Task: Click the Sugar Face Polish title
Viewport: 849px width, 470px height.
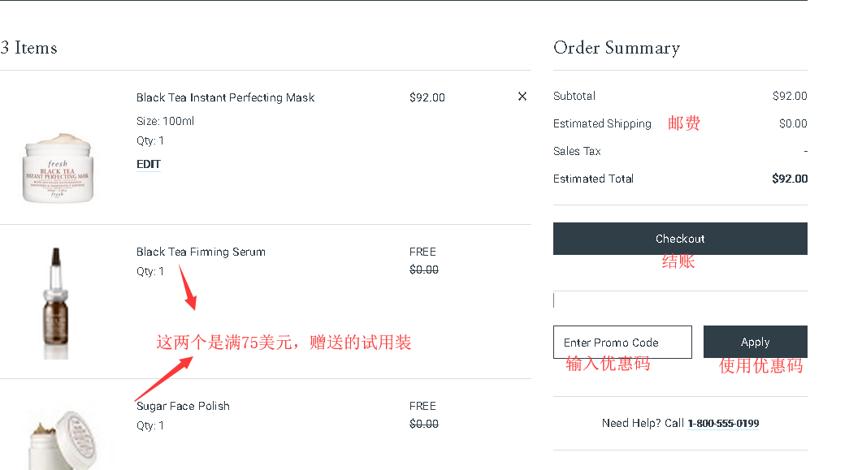Action: 183,406
